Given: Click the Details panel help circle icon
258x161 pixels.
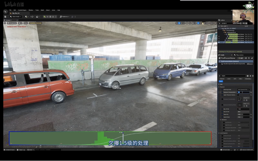Looking at the screenshot, I should [249, 58].
